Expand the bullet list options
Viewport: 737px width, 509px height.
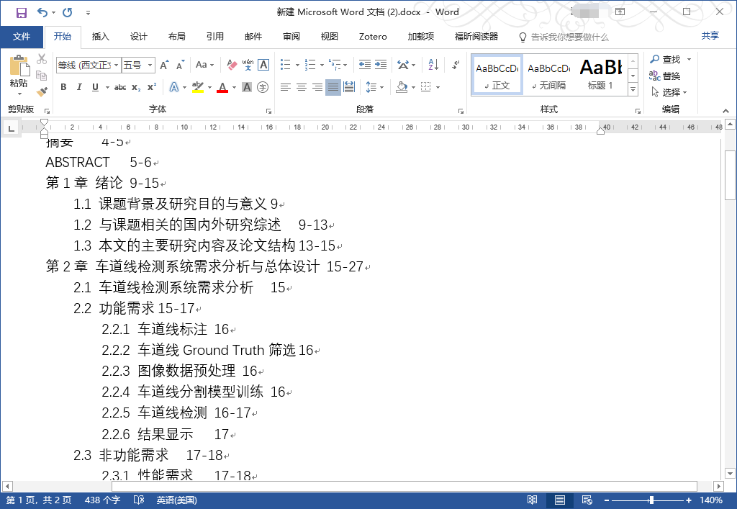pyautogui.click(x=297, y=66)
